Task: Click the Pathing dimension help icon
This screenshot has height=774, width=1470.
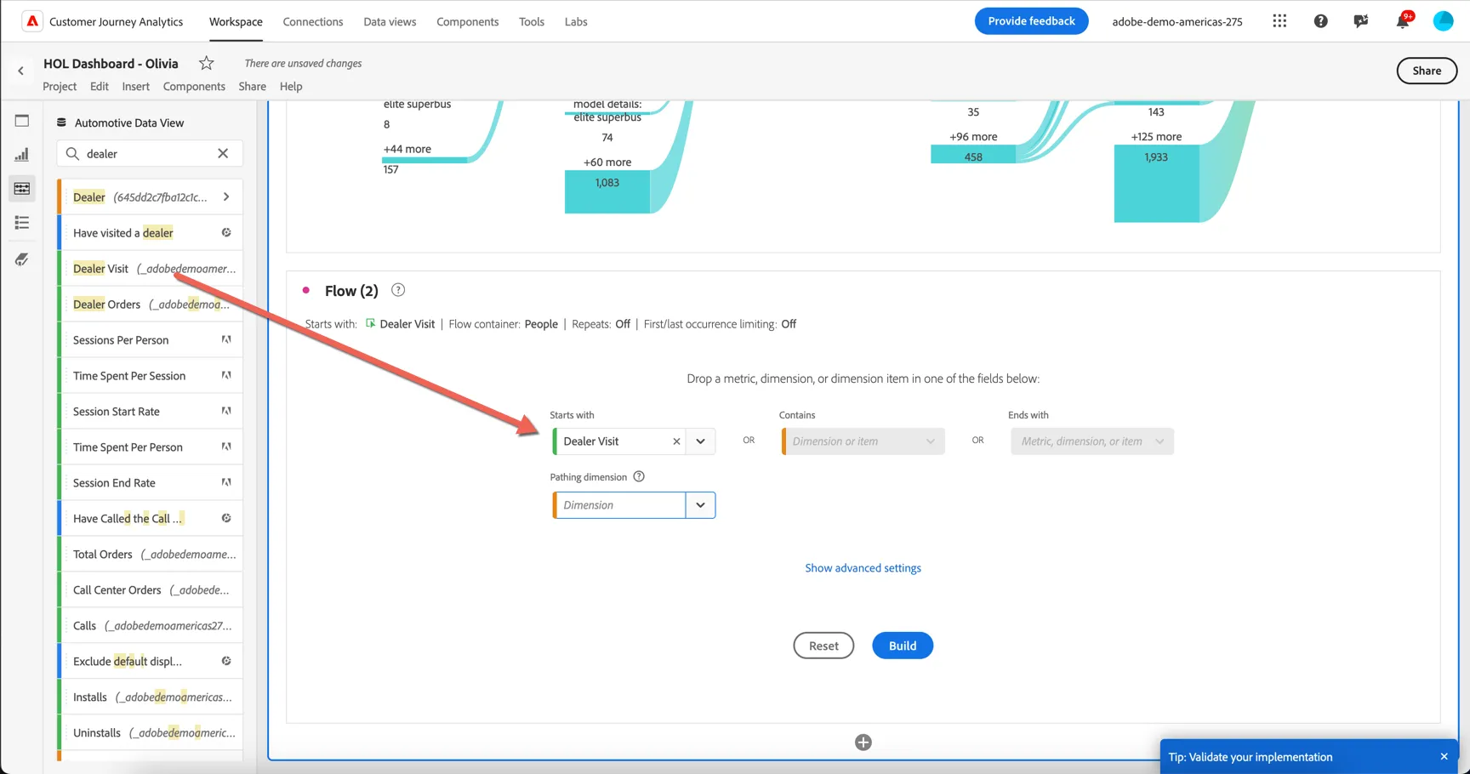Action: (639, 476)
